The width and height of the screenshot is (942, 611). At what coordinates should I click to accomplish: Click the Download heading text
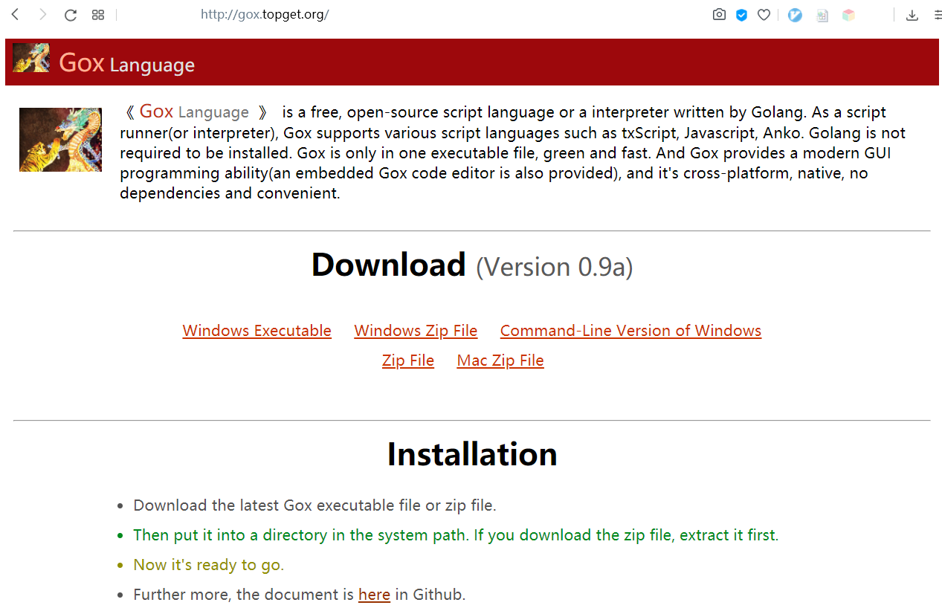tap(389, 265)
